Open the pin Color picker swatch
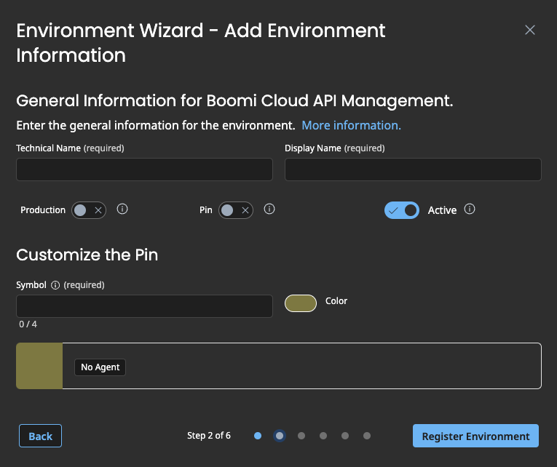This screenshot has width=557, height=467. pyautogui.click(x=301, y=303)
